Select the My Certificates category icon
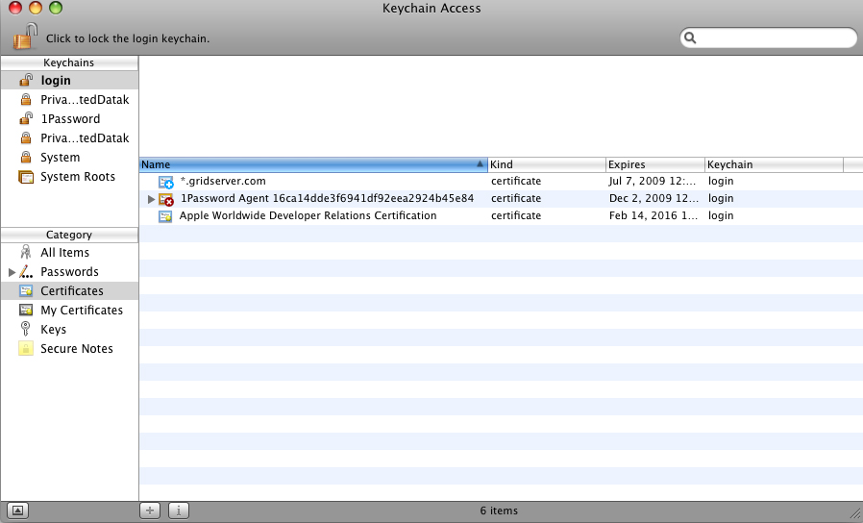Viewport: 863px width, 523px height. click(x=26, y=311)
